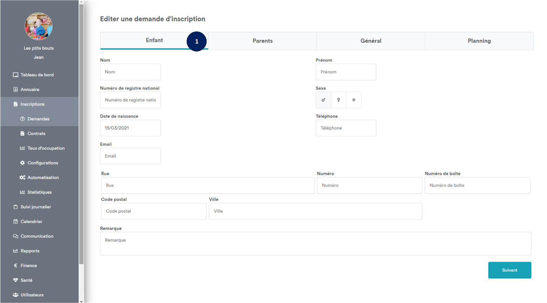Collapse the Inscriptions sidebar section
This screenshot has width=547, height=303.
click(33, 104)
